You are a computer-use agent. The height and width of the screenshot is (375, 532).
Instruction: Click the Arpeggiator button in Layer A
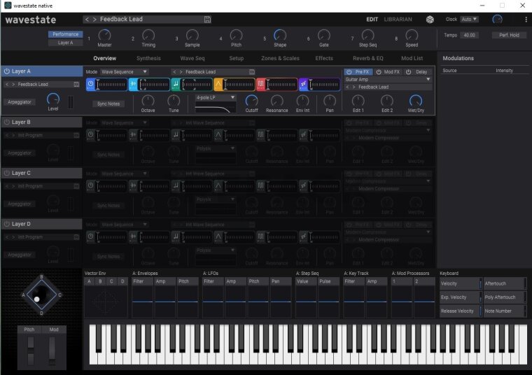[x=20, y=101]
